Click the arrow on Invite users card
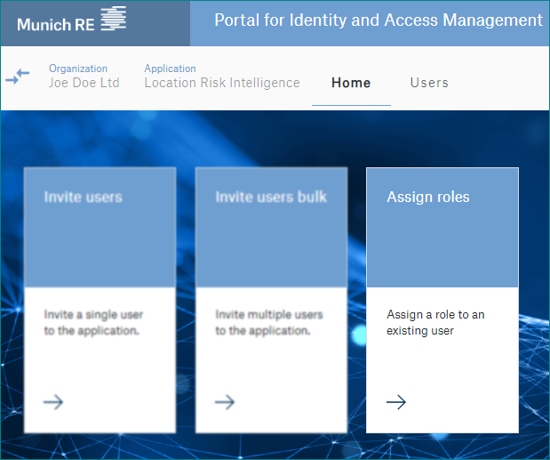Image resolution: width=550 pixels, height=460 pixels. pos(53,402)
